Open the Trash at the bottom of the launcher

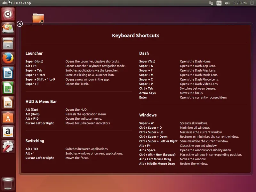pos(8,183)
